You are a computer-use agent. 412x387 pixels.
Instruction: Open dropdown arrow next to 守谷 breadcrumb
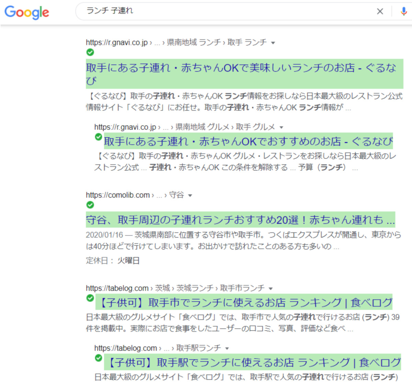[190, 195]
